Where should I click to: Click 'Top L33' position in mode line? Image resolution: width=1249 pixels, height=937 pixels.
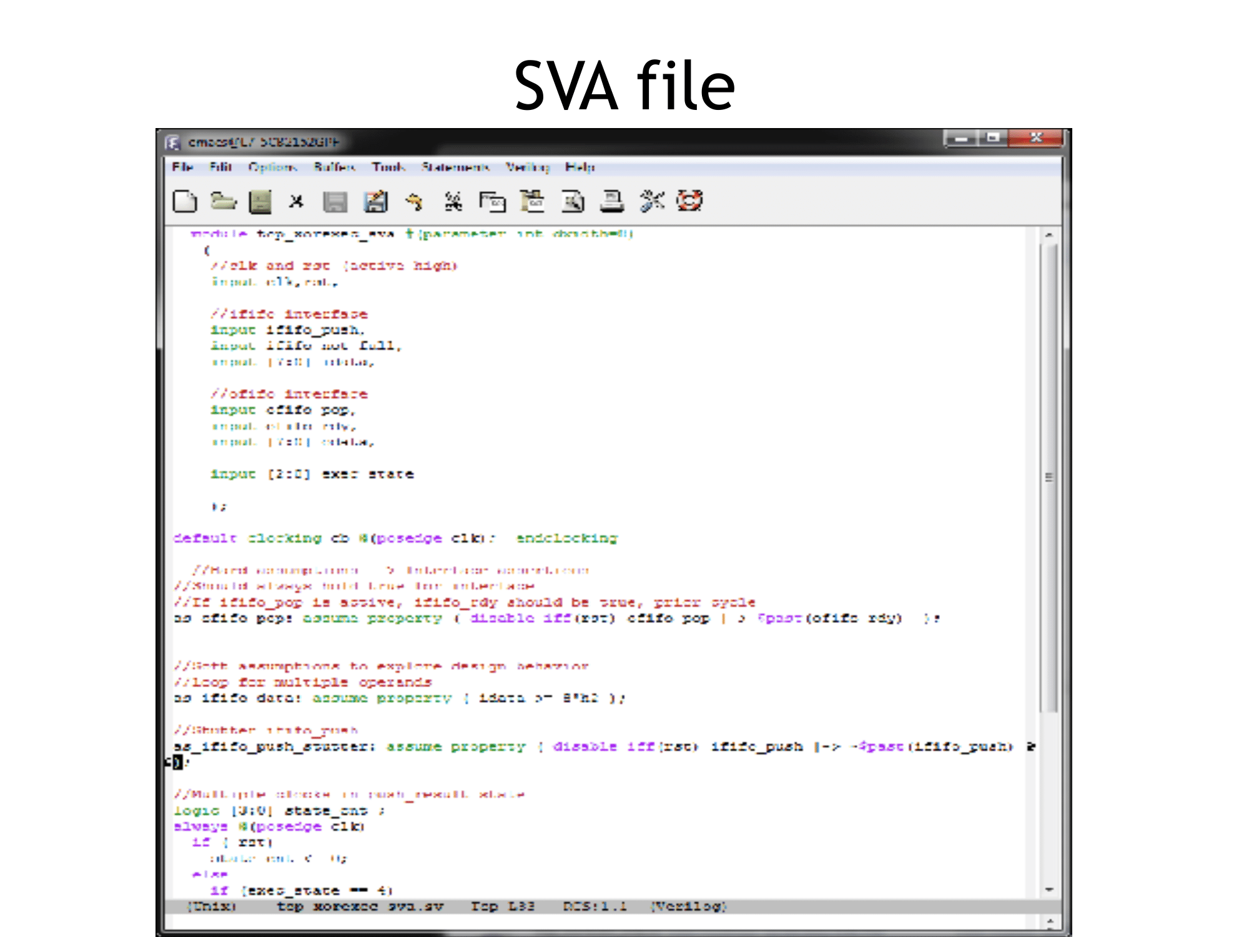pos(503,906)
